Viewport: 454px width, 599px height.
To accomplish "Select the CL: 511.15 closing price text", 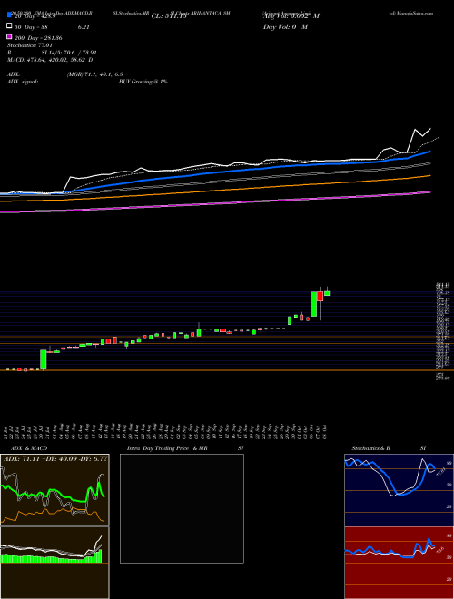I will point(169,16).
